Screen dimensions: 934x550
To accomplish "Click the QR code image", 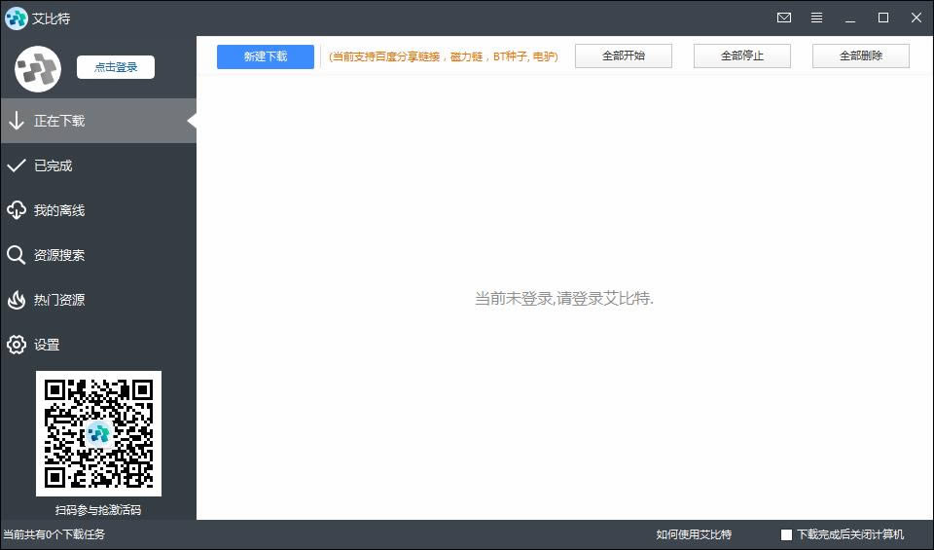I will [98, 433].
